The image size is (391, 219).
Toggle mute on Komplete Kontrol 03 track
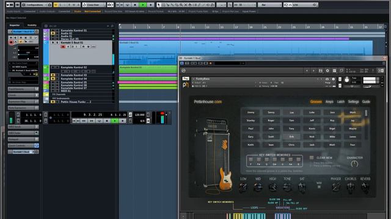(53, 75)
